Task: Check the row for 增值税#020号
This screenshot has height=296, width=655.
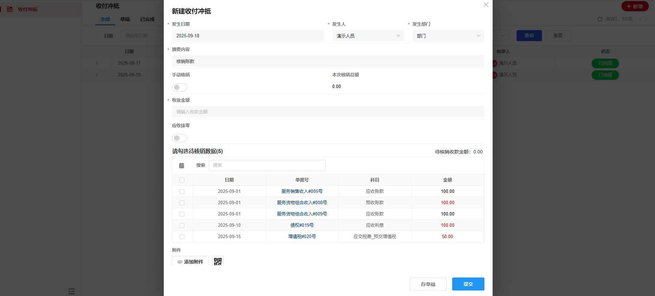Action: pyautogui.click(x=182, y=237)
